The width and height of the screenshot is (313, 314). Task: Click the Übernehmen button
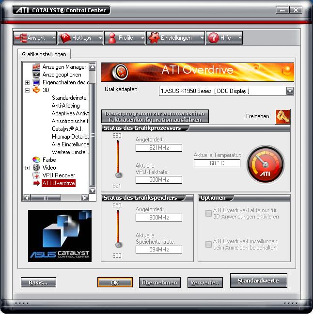pyautogui.click(x=159, y=283)
